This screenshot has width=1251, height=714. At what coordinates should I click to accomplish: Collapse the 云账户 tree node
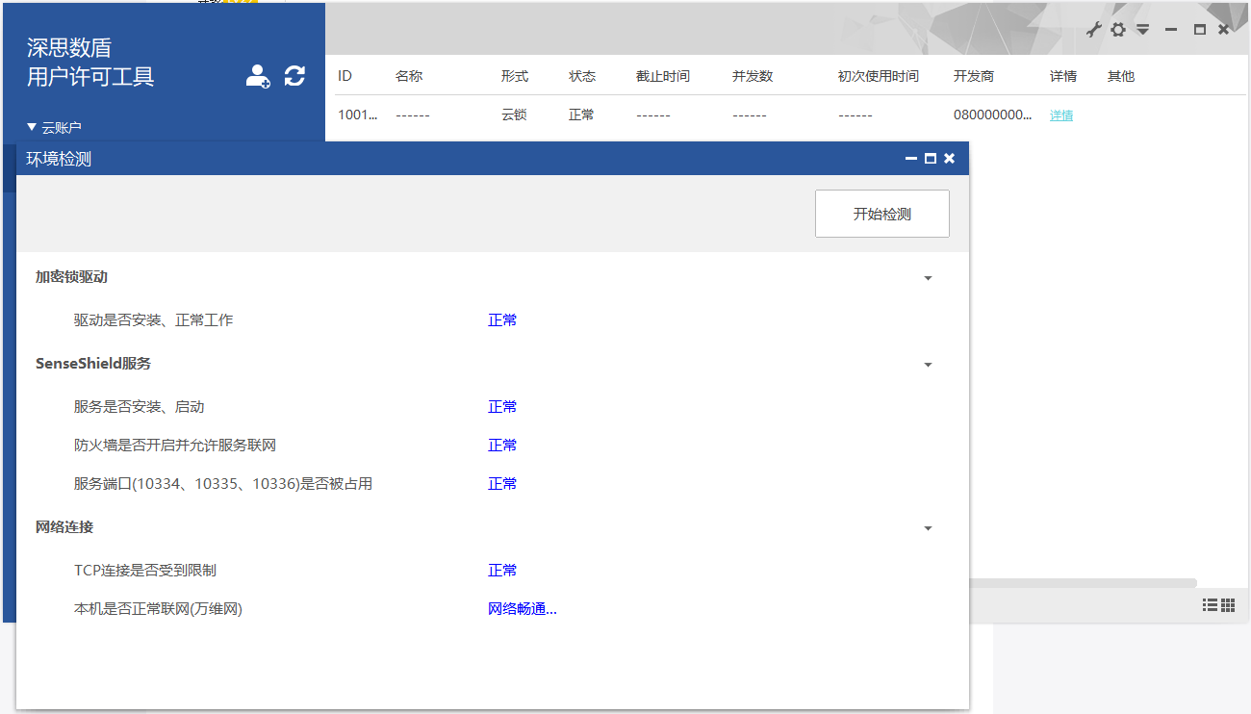(32, 127)
